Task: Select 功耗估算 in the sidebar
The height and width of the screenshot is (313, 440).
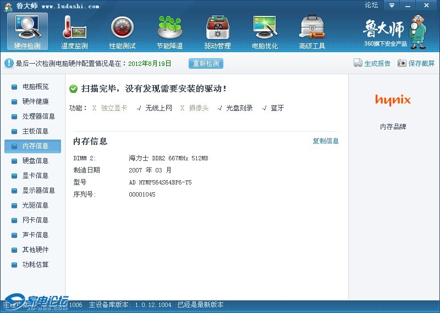Action: point(35,265)
